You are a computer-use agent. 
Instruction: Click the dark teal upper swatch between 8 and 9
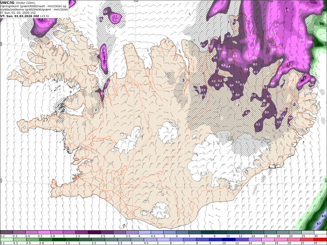pos(207,232)
